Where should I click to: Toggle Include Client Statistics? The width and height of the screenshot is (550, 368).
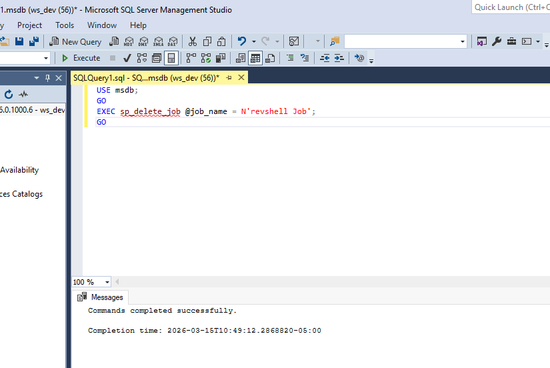pos(221,58)
